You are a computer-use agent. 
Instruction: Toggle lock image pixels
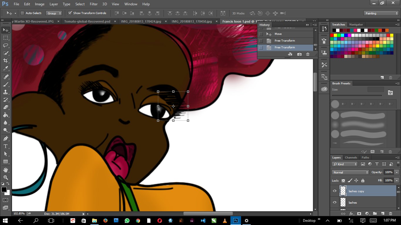(x=350, y=180)
